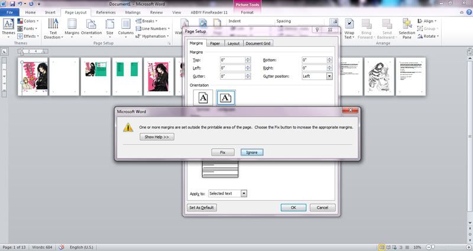Open Gutter position dropdown
This screenshot has height=251, width=473.
click(329, 77)
